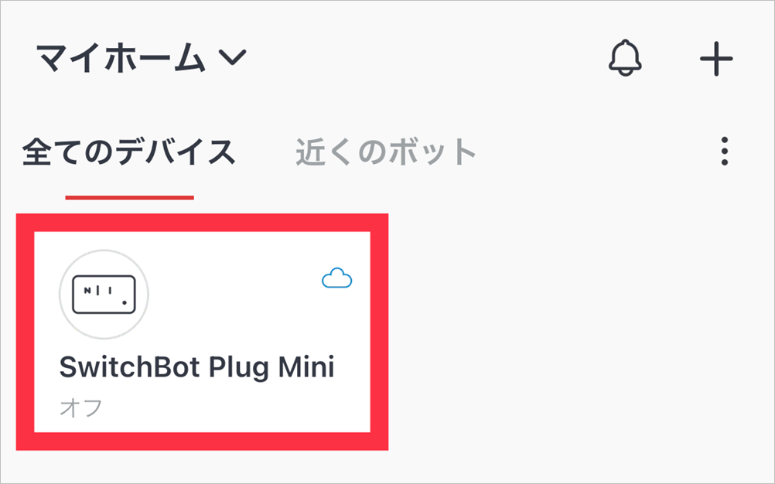View alerts using the bell button
The image size is (775, 484).
[625, 58]
